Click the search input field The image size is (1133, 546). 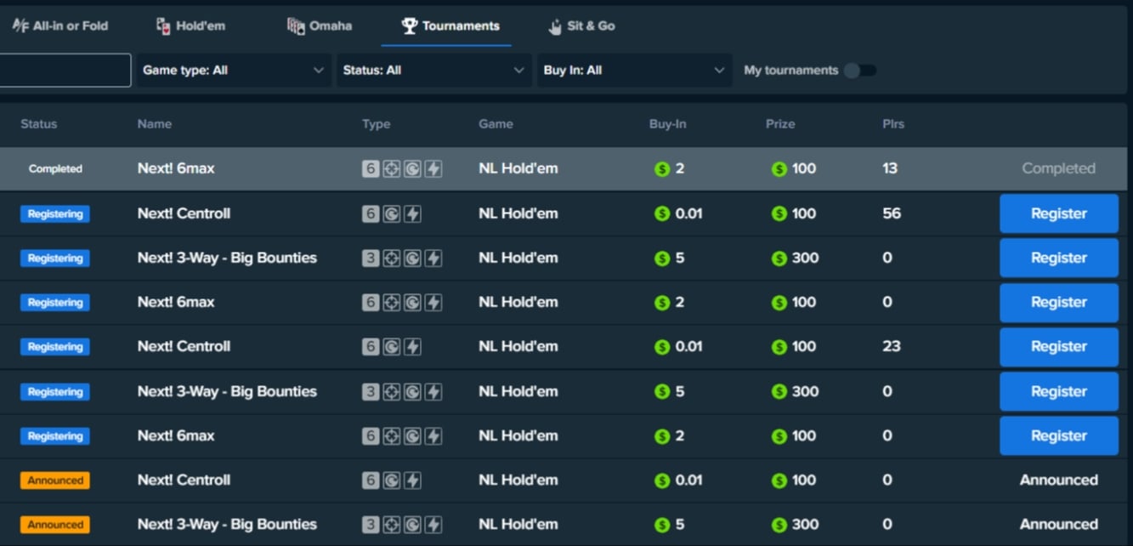click(64, 71)
